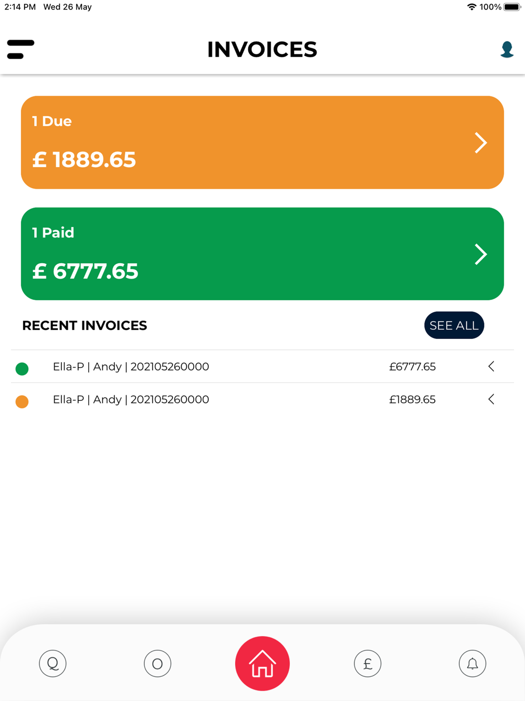Expand the 1 Due card chevron

coord(481,142)
